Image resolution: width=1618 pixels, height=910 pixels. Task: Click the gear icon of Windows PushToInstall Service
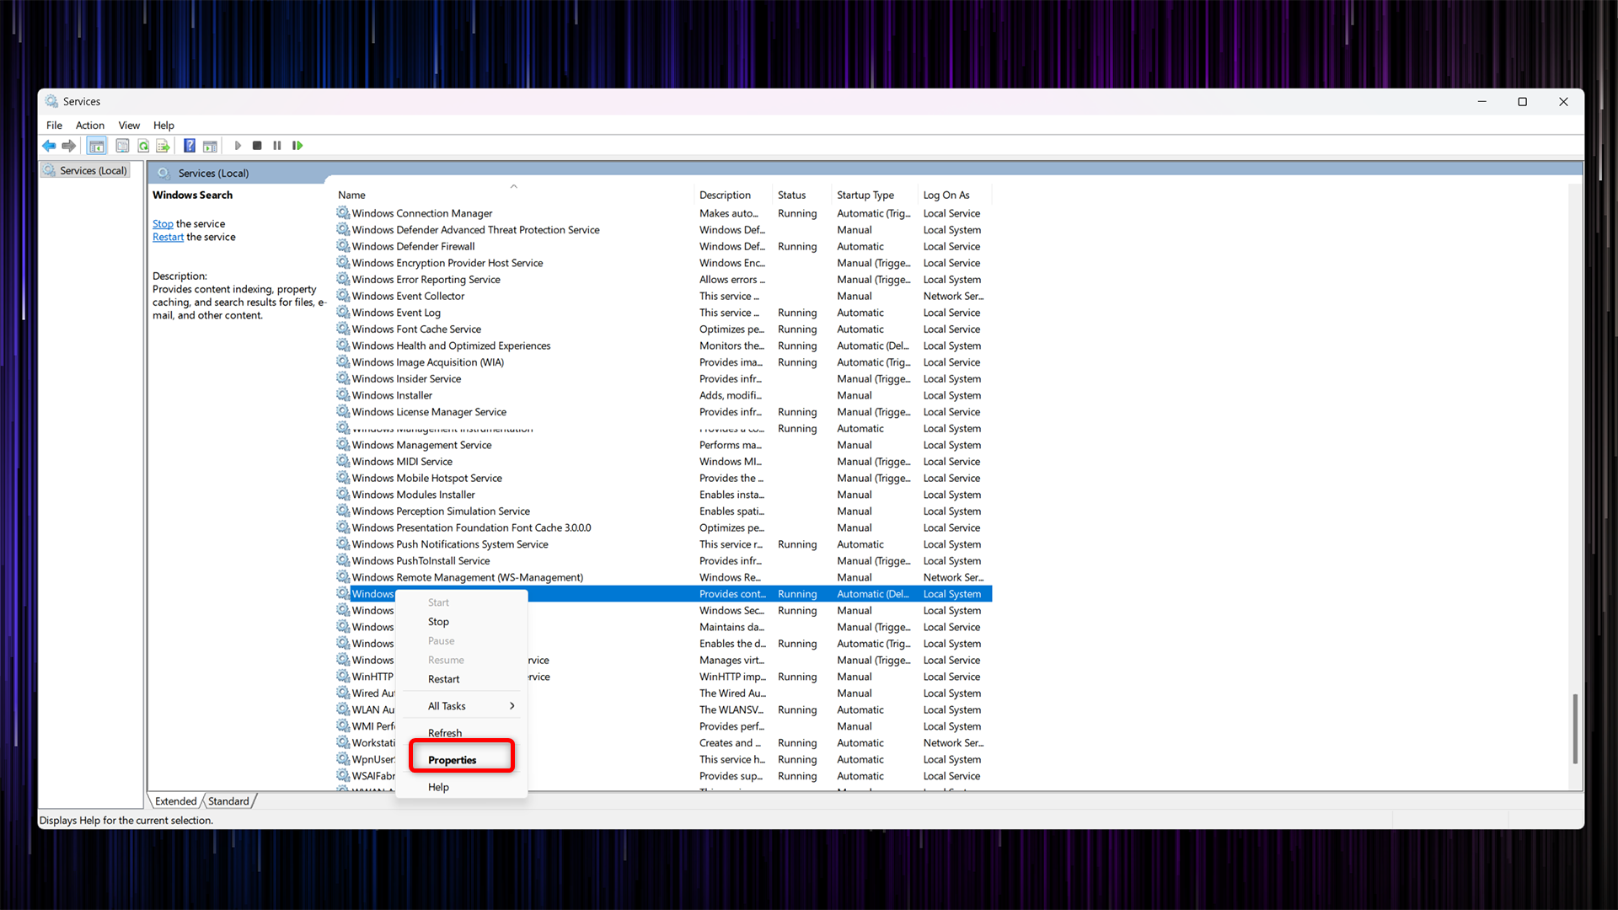tap(343, 561)
